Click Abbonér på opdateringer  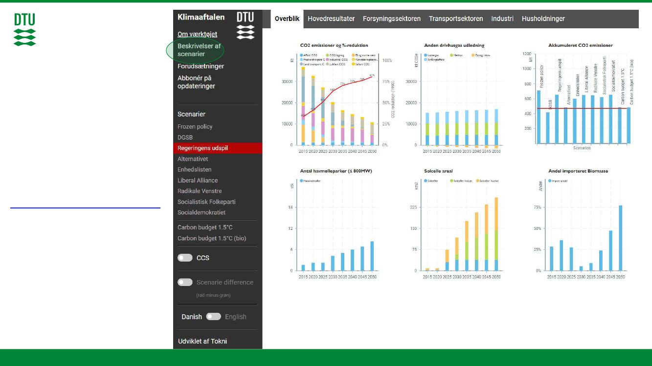(x=196, y=82)
